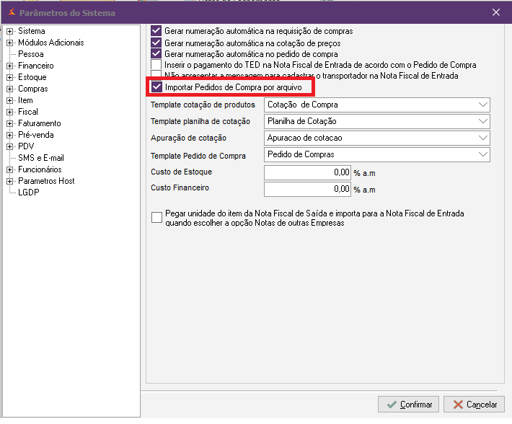
Task: Select the Estoque tree label
Action: pos(32,77)
